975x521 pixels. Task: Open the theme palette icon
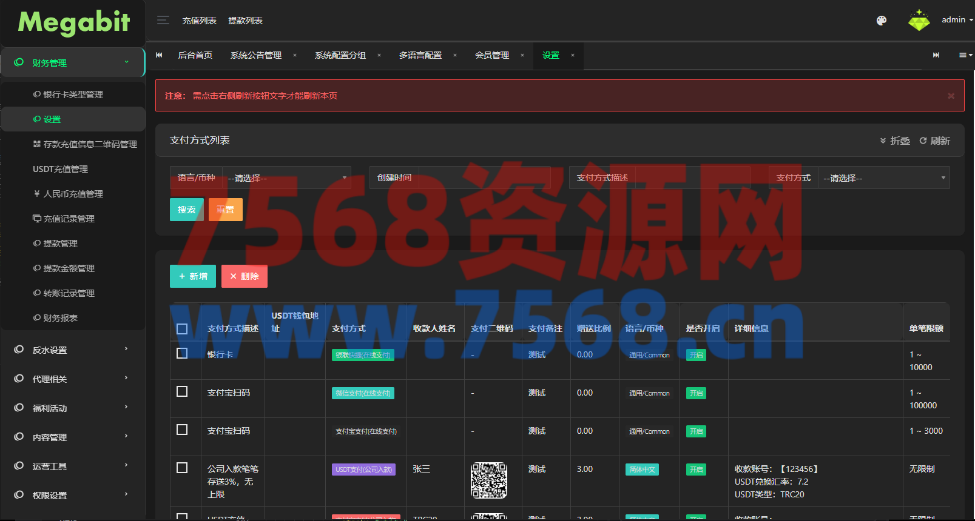[882, 21]
